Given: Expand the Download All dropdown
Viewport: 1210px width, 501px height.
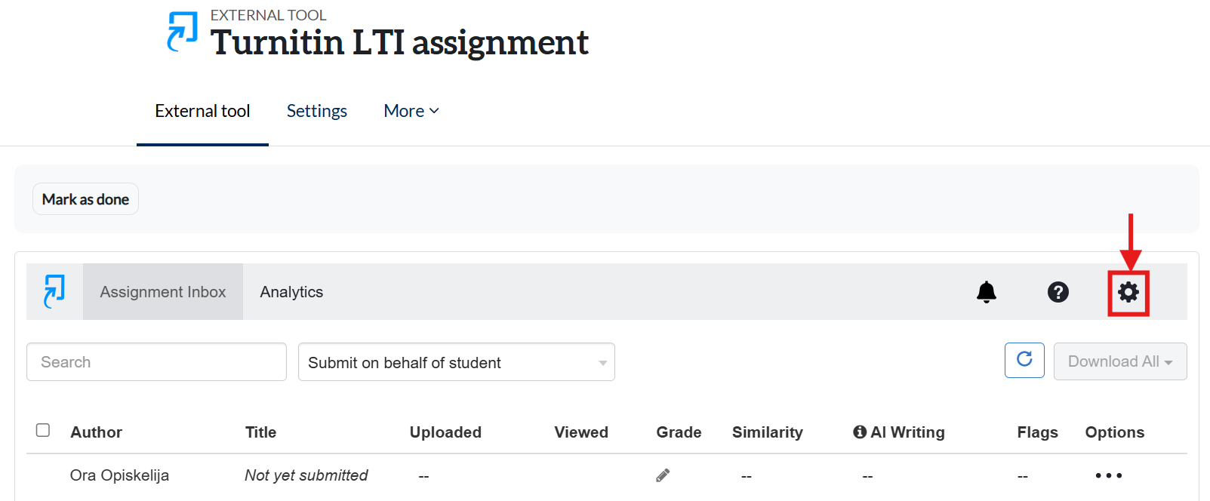Looking at the screenshot, I should tap(1120, 361).
